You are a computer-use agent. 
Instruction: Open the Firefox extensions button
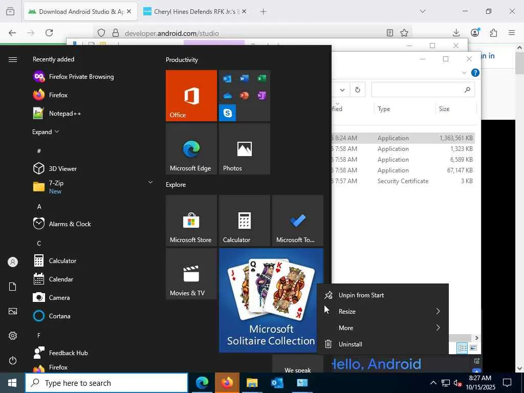493,33
